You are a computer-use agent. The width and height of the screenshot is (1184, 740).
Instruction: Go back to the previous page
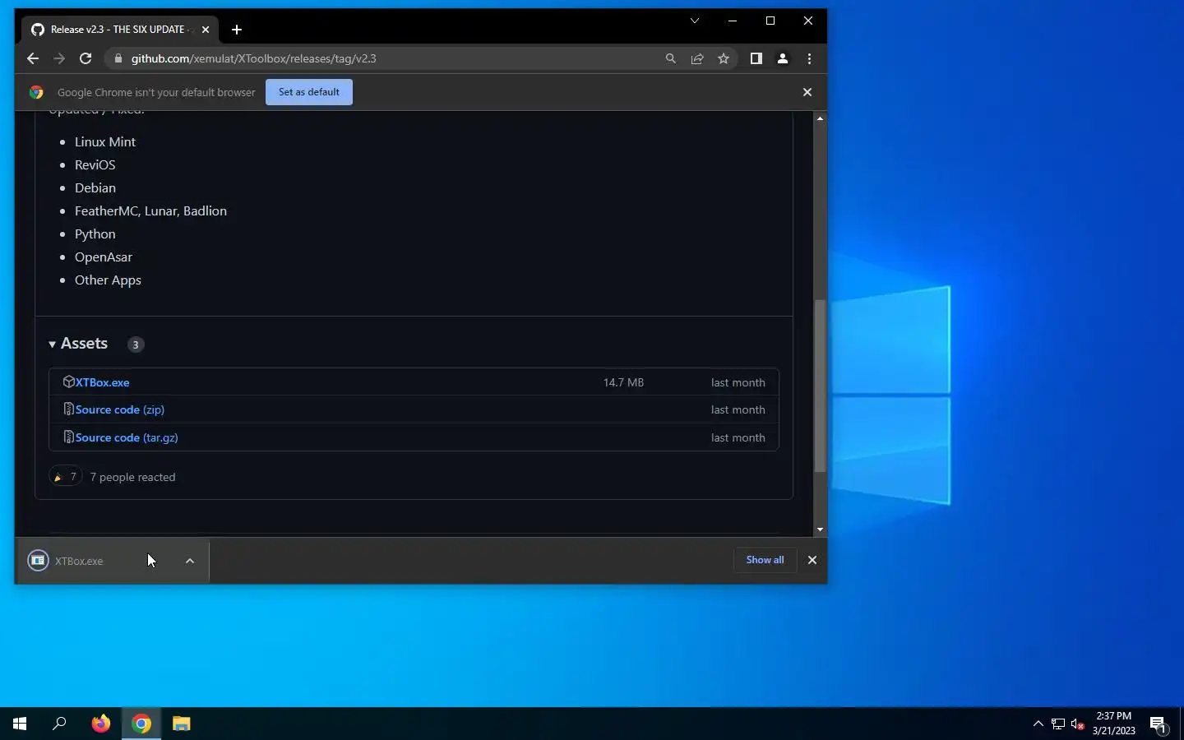33,58
